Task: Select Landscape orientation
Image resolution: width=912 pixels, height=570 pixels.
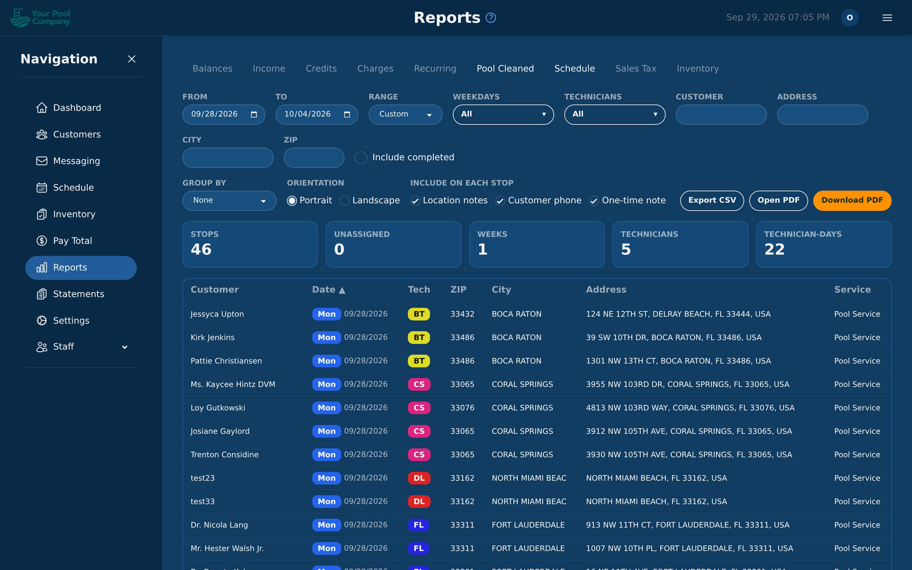Action: pyautogui.click(x=345, y=200)
